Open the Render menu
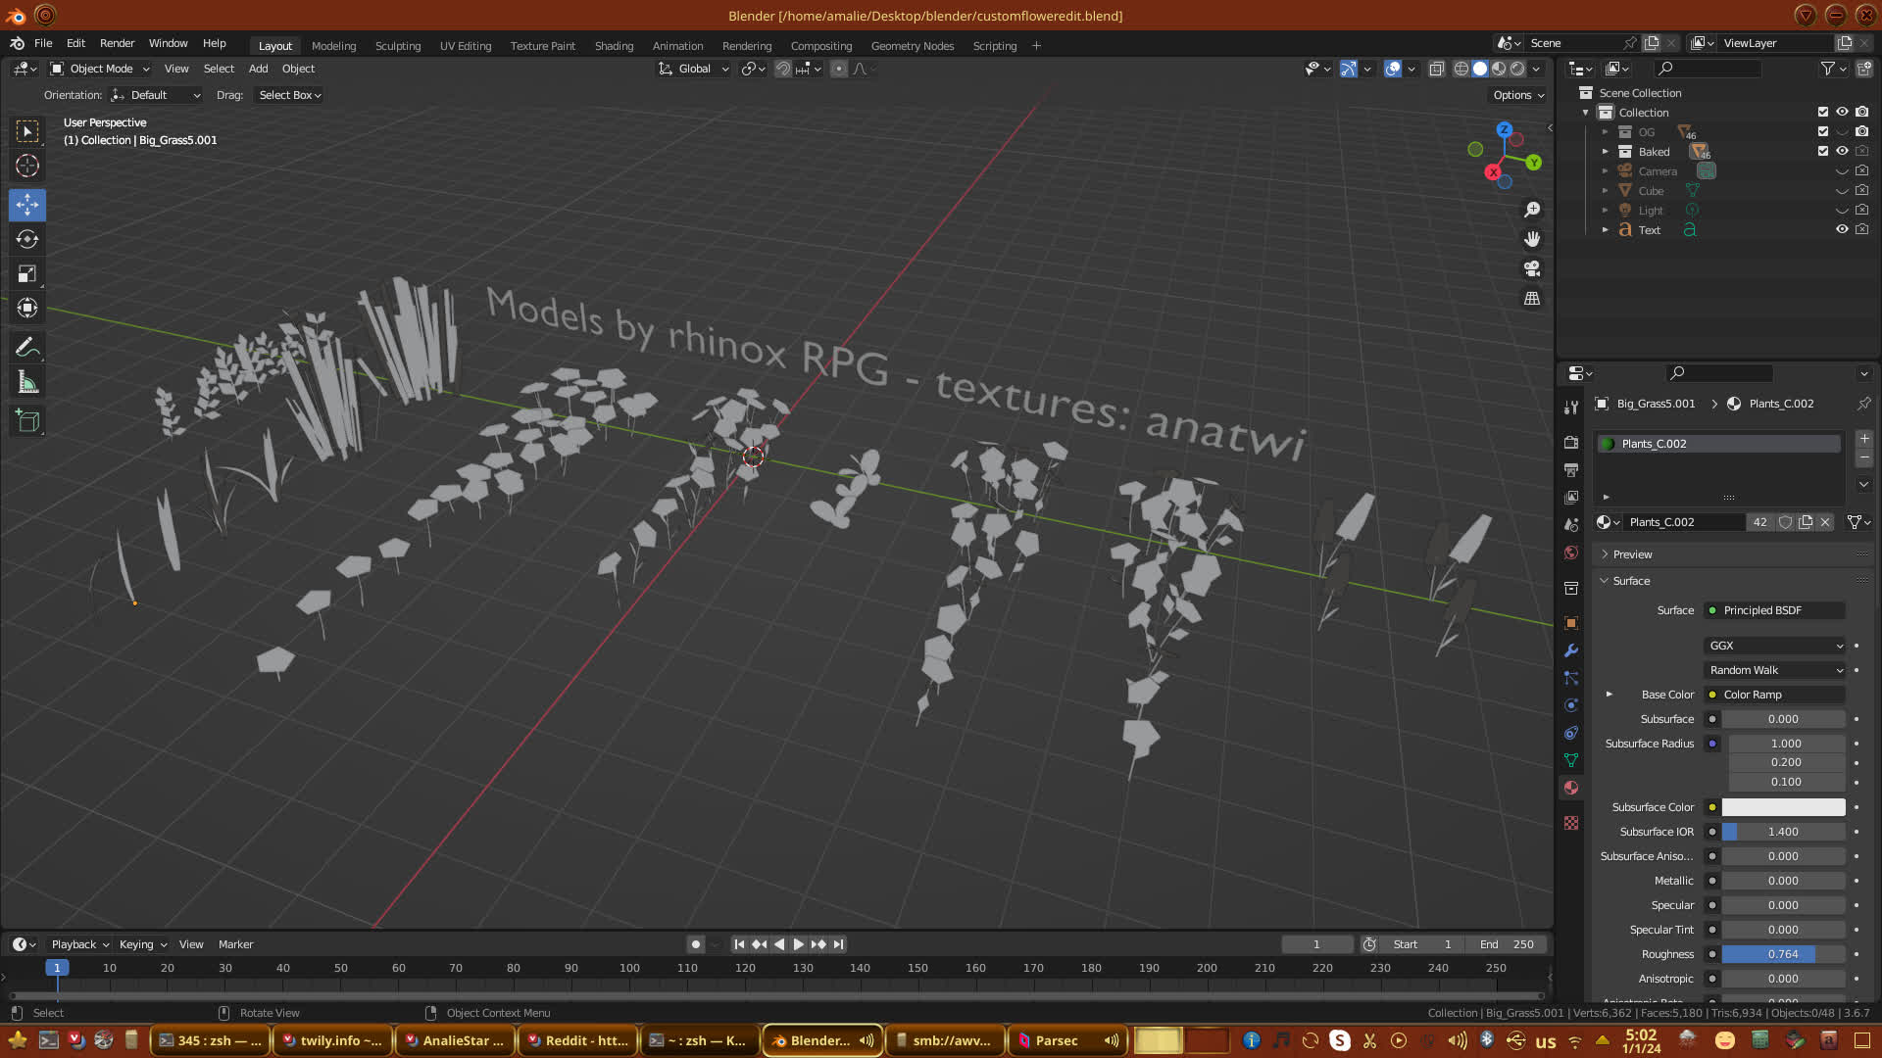 117,43
